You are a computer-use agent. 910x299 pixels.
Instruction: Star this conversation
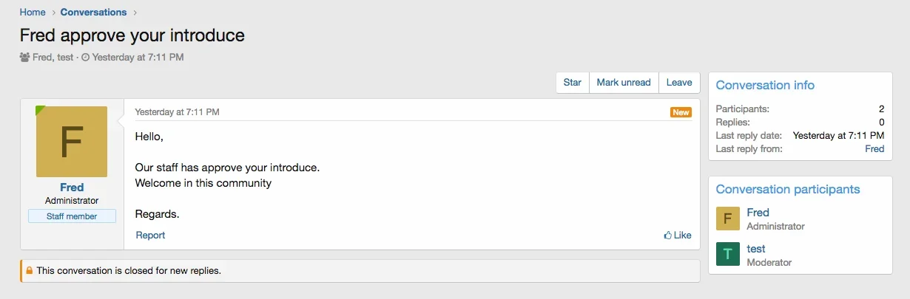(x=573, y=83)
